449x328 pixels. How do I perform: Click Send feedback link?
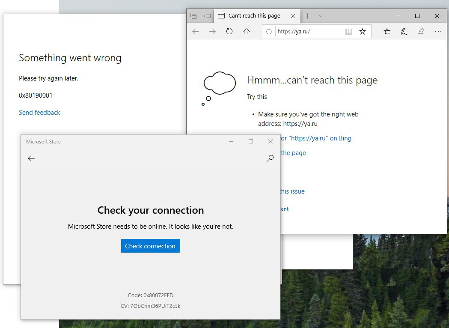39,113
